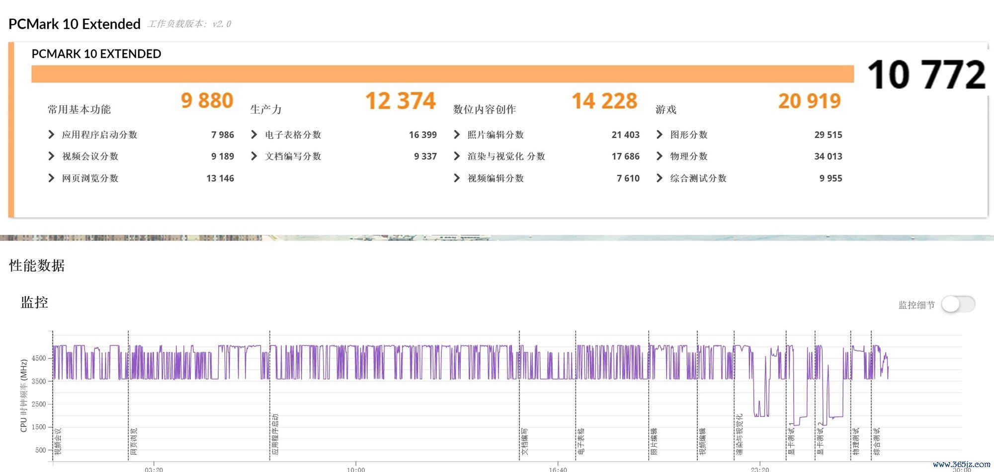Click the PCMARK 10 EXTENDED card header
Screen dimensions: 994x472
[96, 54]
